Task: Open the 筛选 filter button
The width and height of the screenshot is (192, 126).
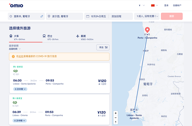Action: (x=103, y=47)
